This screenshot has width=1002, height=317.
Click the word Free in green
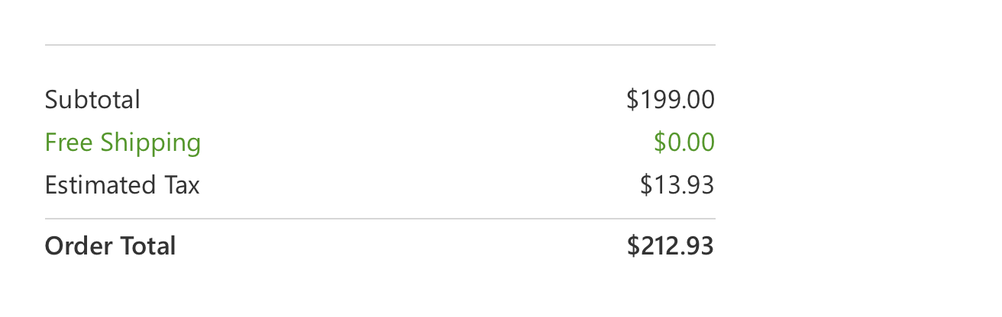69,142
